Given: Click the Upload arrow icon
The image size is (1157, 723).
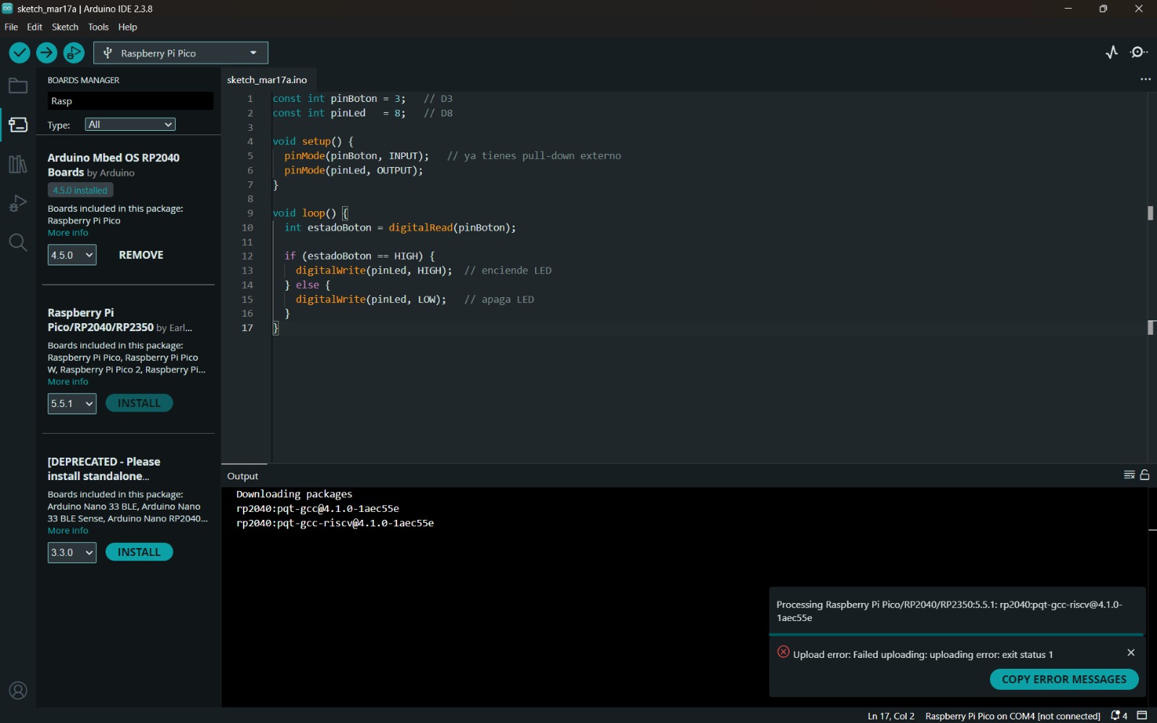Looking at the screenshot, I should pos(47,53).
